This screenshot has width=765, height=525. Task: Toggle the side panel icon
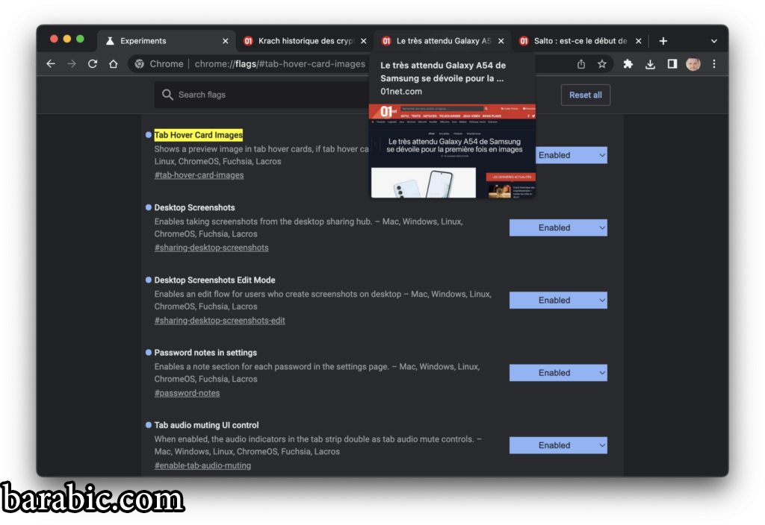(672, 64)
